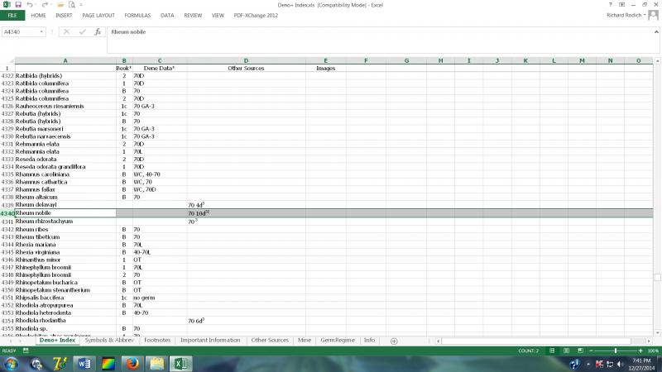Switch to the Footnotes sheet tab
This screenshot has height=372, width=662.
pos(157,341)
